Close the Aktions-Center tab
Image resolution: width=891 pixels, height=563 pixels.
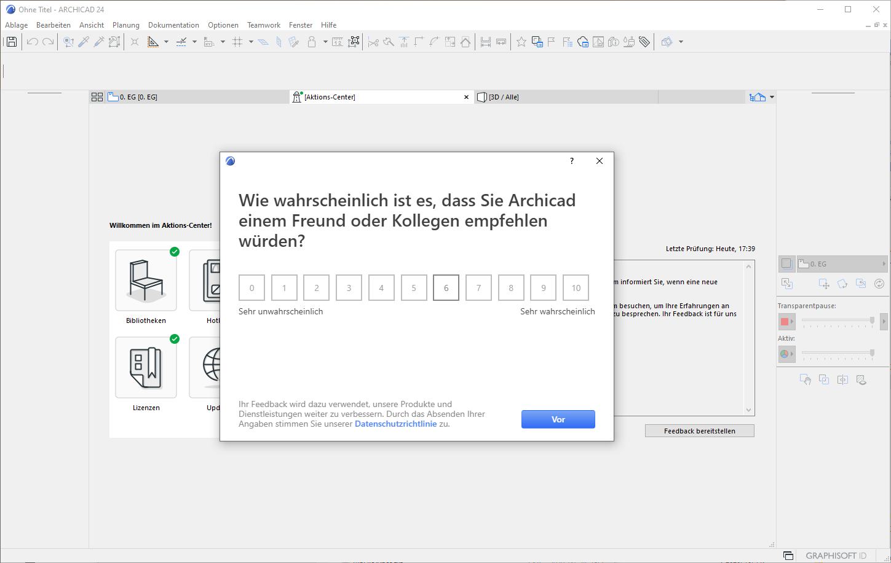[x=466, y=97]
